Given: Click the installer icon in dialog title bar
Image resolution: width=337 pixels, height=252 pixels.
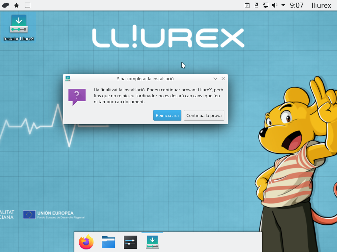Looking at the screenshot, I should coord(68,79).
